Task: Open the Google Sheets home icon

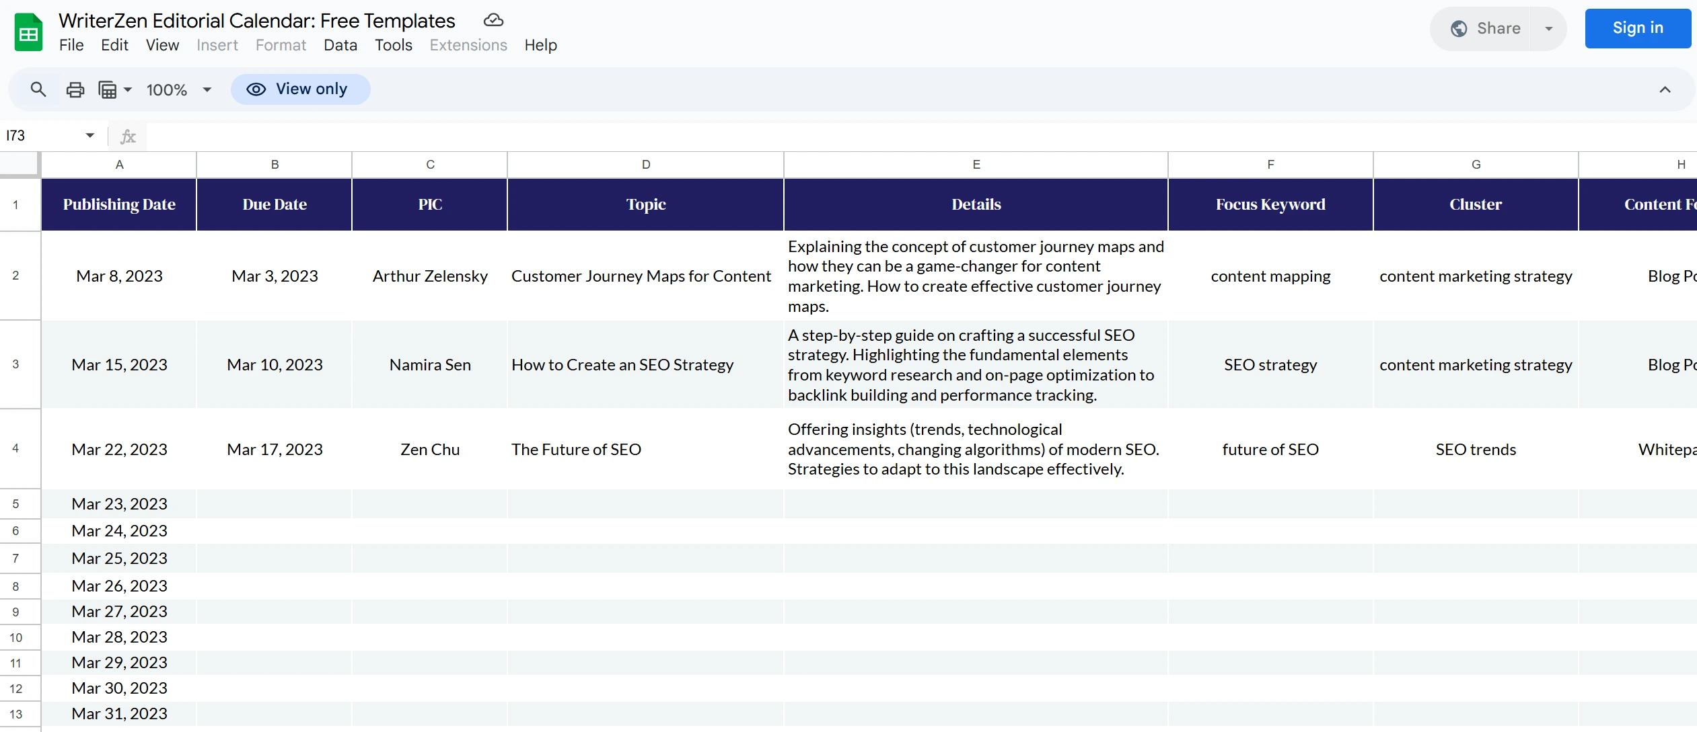Action: (x=28, y=32)
